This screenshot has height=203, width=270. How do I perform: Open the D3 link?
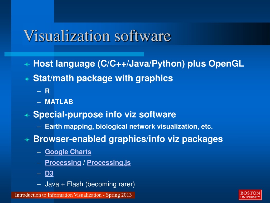49,173
